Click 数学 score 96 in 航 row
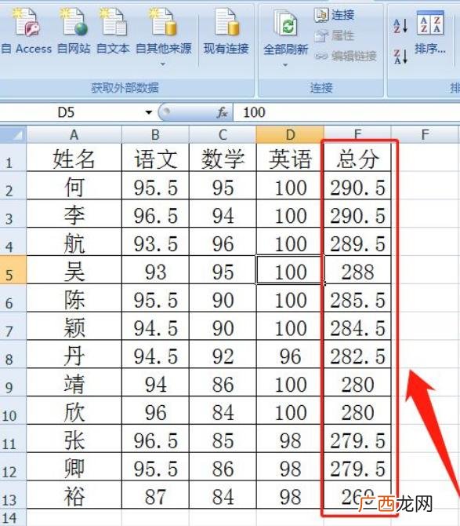Screen dimensions: 460x526 (x=223, y=242)
